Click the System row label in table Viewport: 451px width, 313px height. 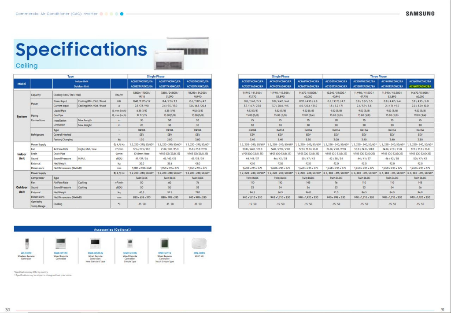(22, 116)
